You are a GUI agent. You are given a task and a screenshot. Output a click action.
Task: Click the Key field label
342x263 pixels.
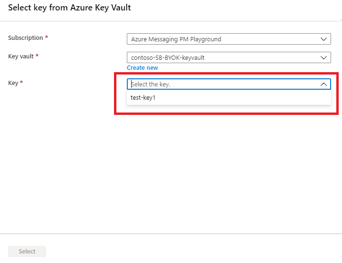click(x=13, y=83)
